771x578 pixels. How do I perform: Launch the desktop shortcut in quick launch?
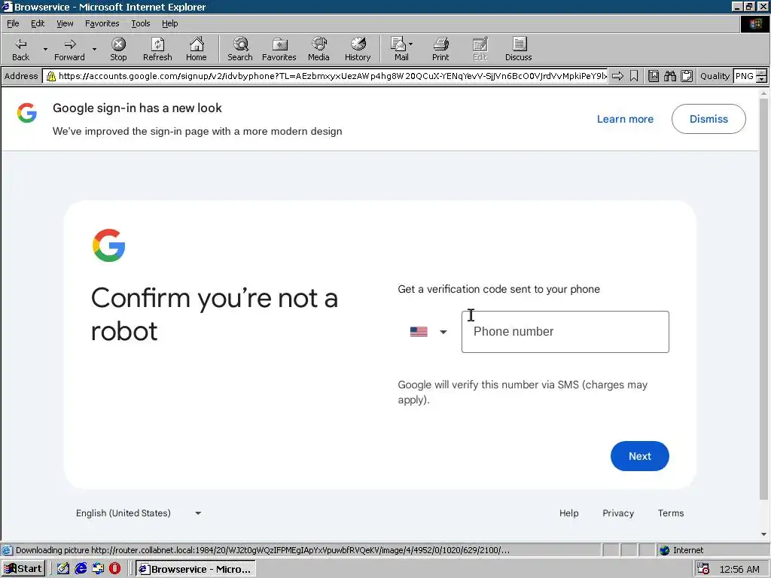[x=63, y=569]
